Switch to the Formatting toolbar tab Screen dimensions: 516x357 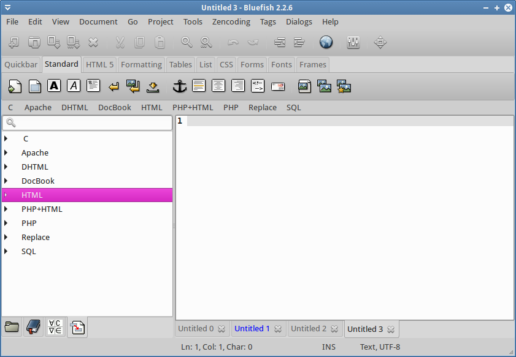[142, 65]
